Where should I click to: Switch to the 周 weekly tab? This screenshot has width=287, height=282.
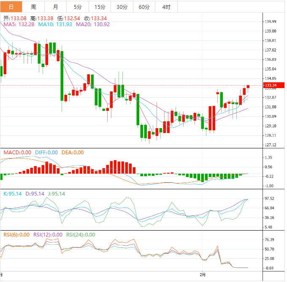tap(33, 7)
